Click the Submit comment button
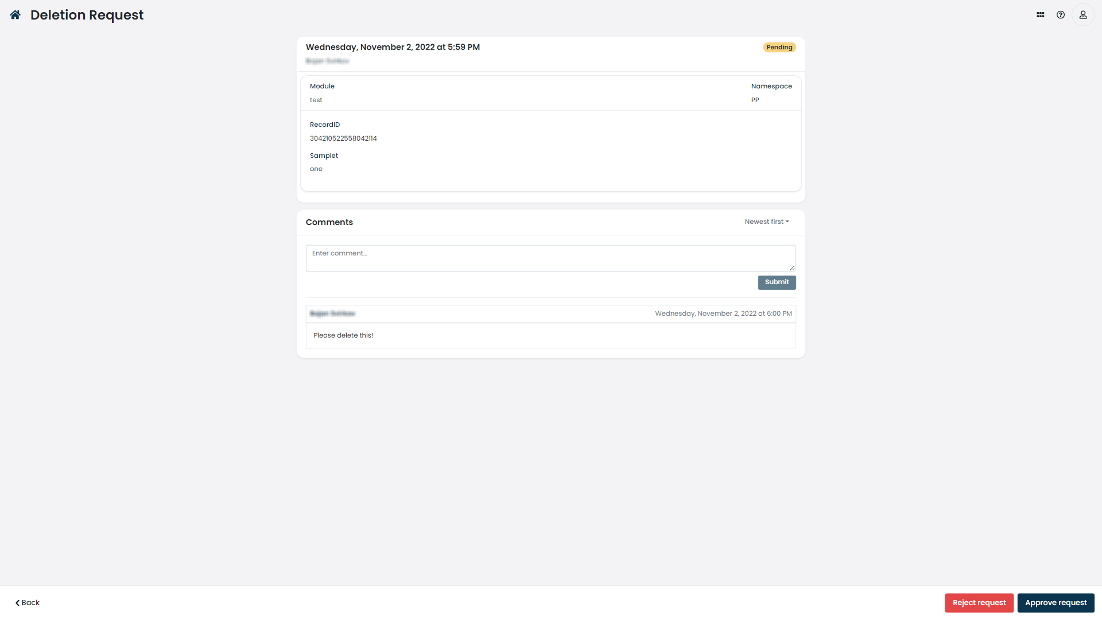Viewport: 1102px width, 620px height. click(777, 282)
